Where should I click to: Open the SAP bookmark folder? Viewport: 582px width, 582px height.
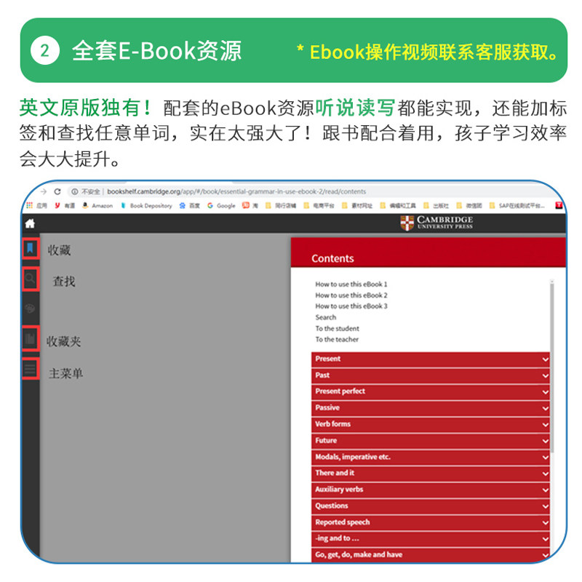[517, 205]
